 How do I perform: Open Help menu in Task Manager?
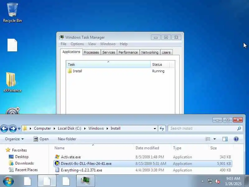pyautogui.click(x=124, y=44)
